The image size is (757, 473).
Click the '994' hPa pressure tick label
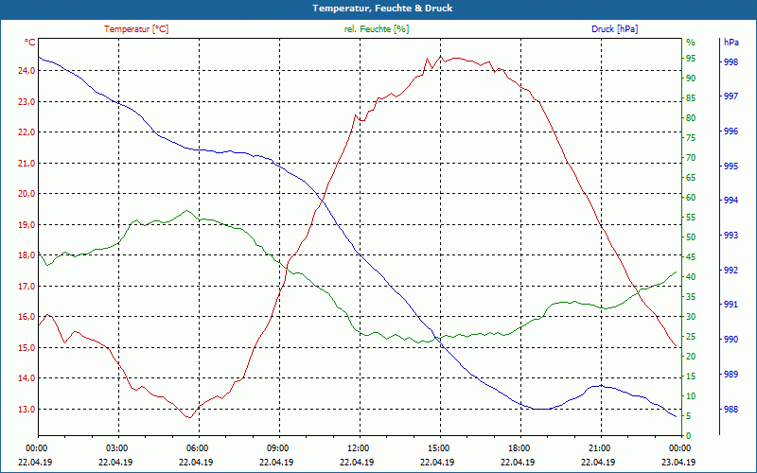[x=731, y=201]
